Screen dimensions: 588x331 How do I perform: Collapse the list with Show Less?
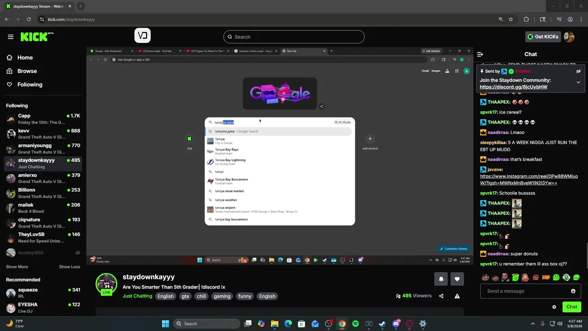pos(69,267)
